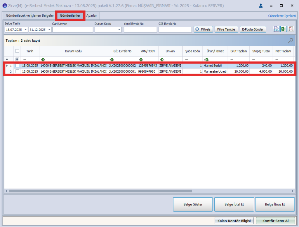Click E-Posta Gönder button
Image resolution: width=299 pixels, height=227 pixels.
253,29
